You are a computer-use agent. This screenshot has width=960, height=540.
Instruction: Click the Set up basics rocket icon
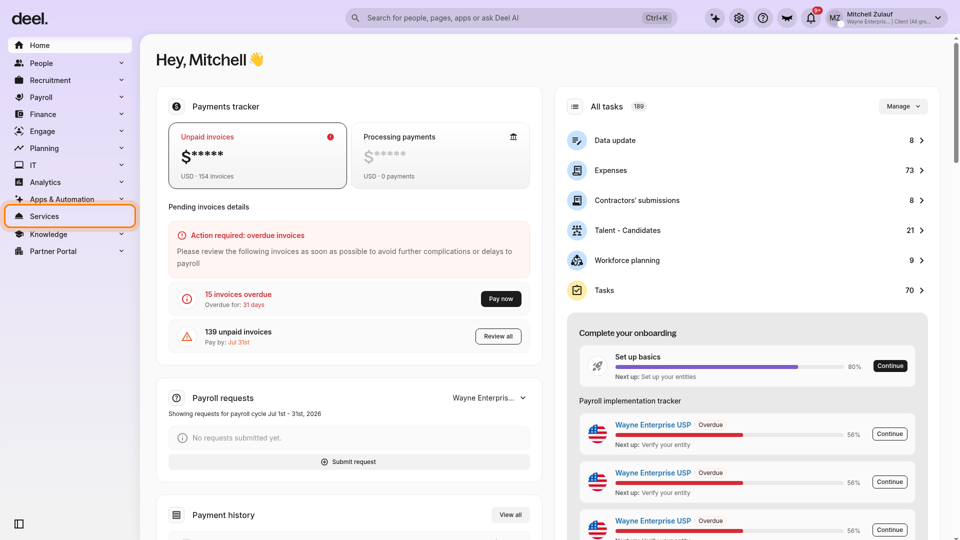point(597,366)
